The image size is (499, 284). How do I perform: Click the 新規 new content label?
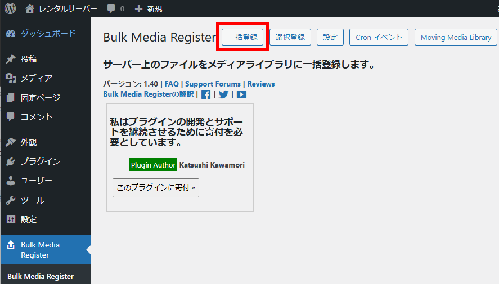pos(154,9)
